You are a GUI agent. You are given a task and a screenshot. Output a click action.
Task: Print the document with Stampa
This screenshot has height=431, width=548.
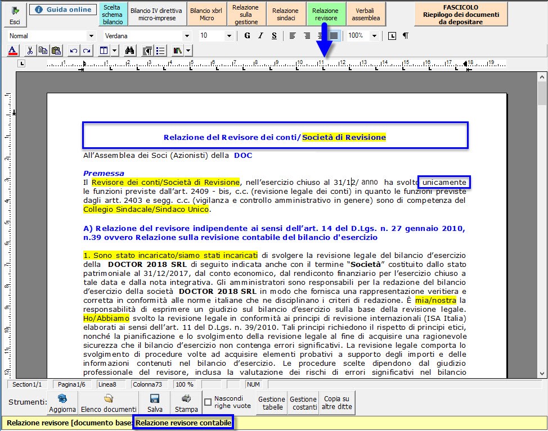point(186,403)
